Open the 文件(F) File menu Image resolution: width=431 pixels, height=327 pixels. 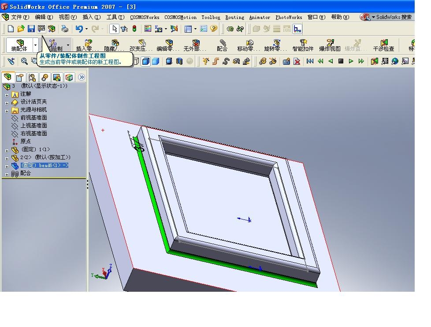[x=20, y=17]
